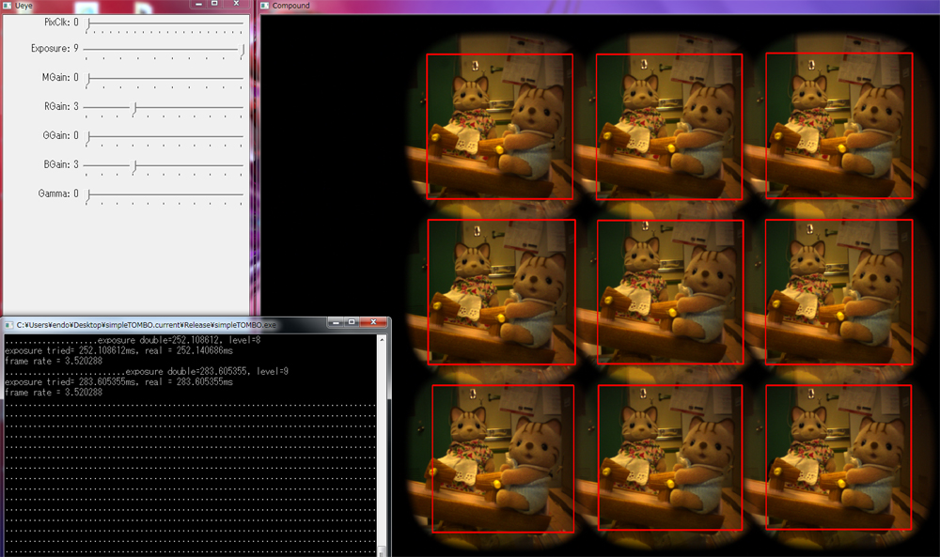This screenshot has height=557, width=940.
Task: Click the BGain slider handle
Action: coord(134,166)
